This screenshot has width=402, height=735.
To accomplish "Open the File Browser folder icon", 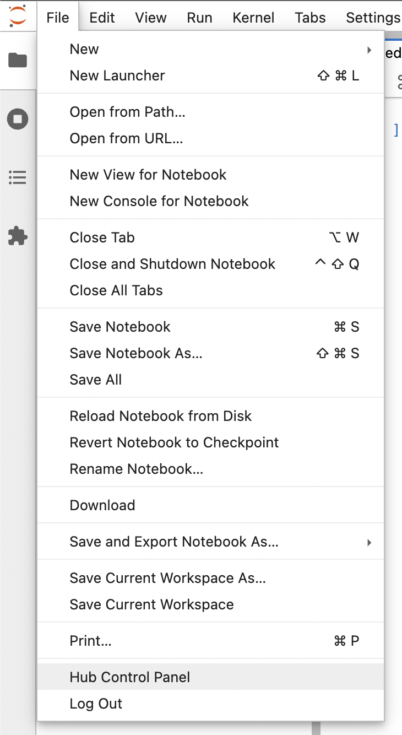I will 18,60.
